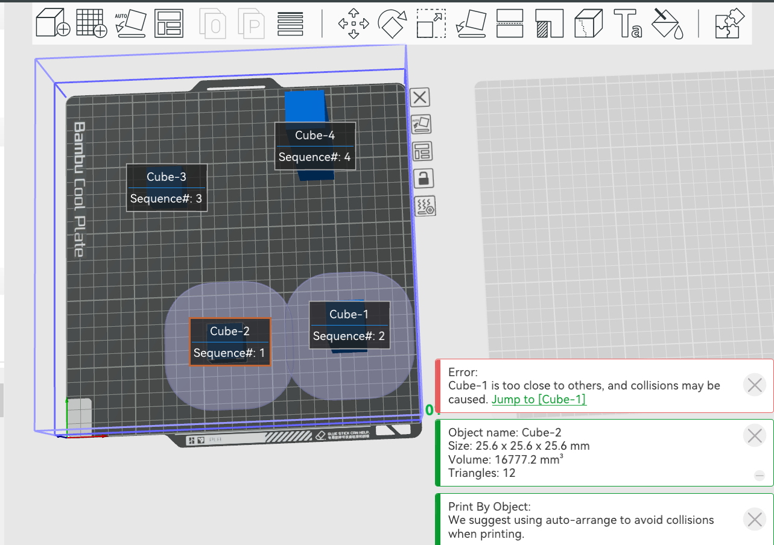The image size is (774, 545).
Task: Select the Scale tool
Action: [x=431, y=24]
